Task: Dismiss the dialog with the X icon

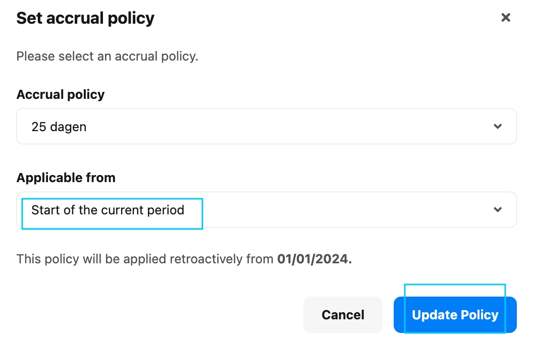Action: (x=505, y=17)
